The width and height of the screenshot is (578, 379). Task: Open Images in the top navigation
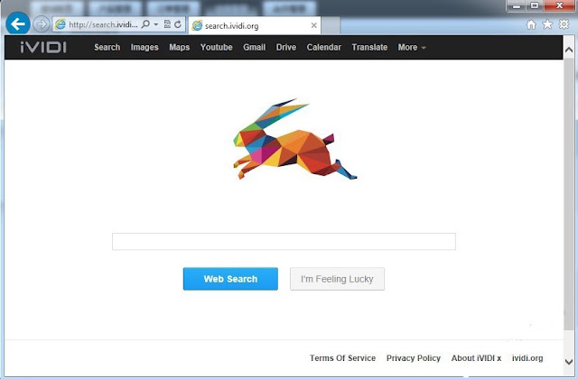tap(144, 47)
